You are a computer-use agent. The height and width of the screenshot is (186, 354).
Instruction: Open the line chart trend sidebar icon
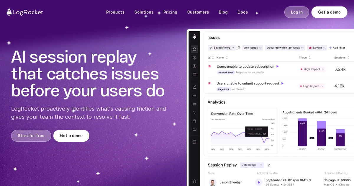point(194,96)
